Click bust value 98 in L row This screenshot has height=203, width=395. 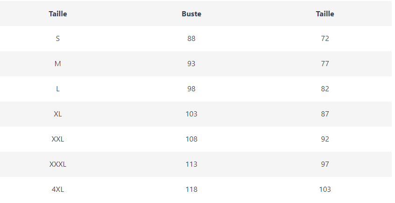pos(191,89)
